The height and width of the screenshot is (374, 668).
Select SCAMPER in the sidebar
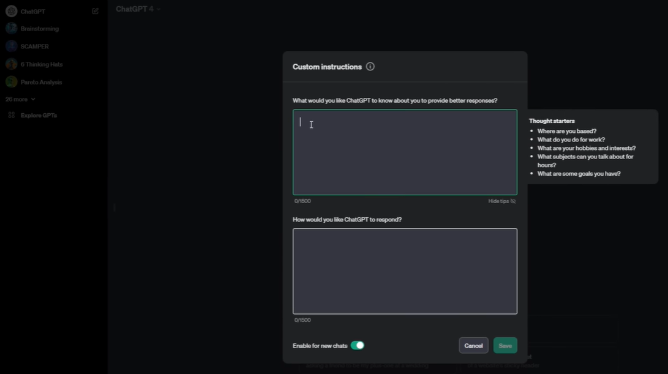tap(34, 47)
